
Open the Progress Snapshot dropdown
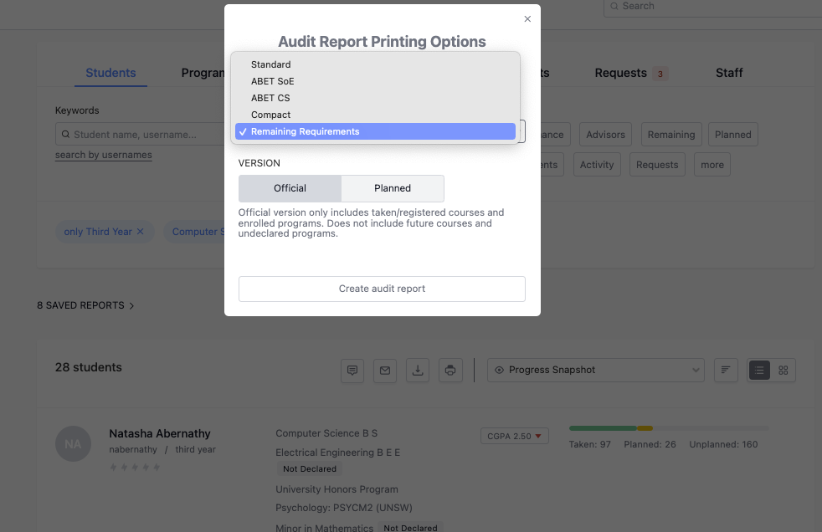pyautogui.click(x=595, y=371)
